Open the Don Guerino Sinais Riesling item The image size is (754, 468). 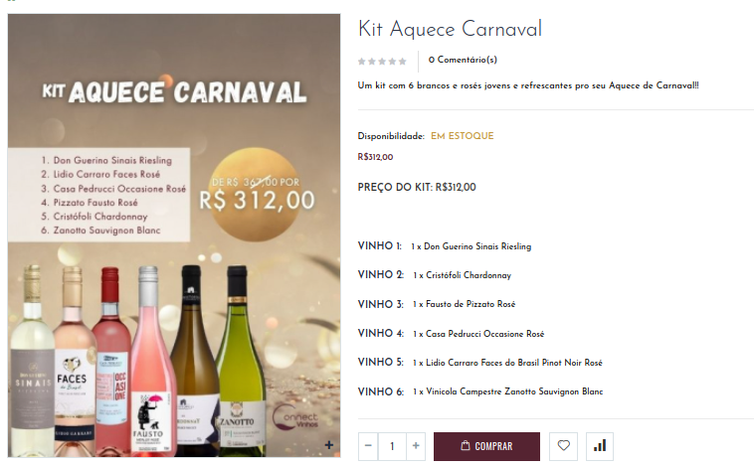pyautogui.click(x=477, y=246)
